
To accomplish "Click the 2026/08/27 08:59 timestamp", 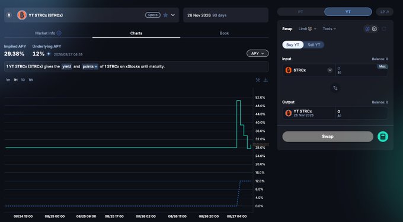I will [68, 54].
